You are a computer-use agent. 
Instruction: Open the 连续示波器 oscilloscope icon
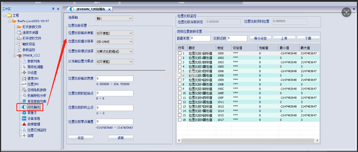(19, 33)
